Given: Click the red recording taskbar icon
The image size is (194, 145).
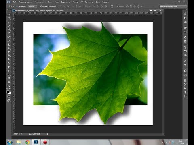Looking at the screenshot, I should pos(45,142).
